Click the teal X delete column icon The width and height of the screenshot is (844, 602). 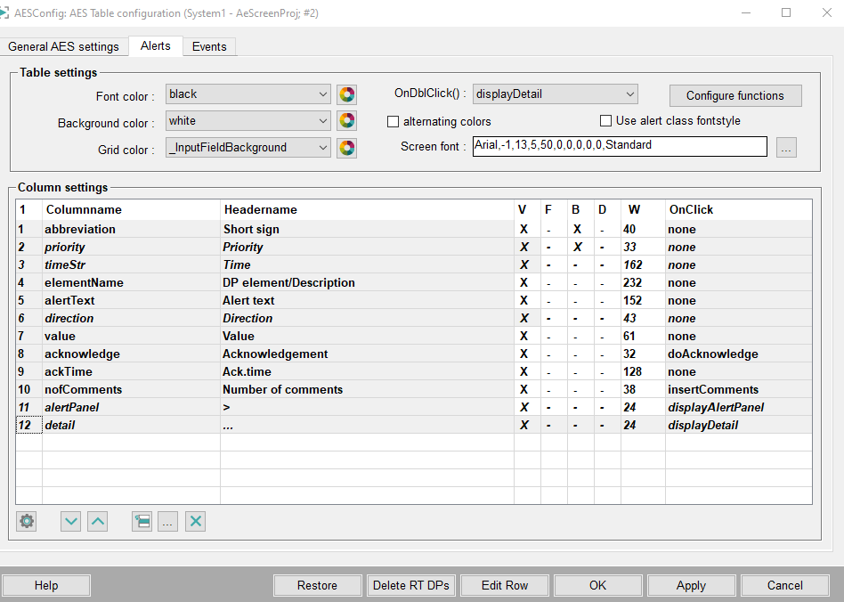(195, 522)
